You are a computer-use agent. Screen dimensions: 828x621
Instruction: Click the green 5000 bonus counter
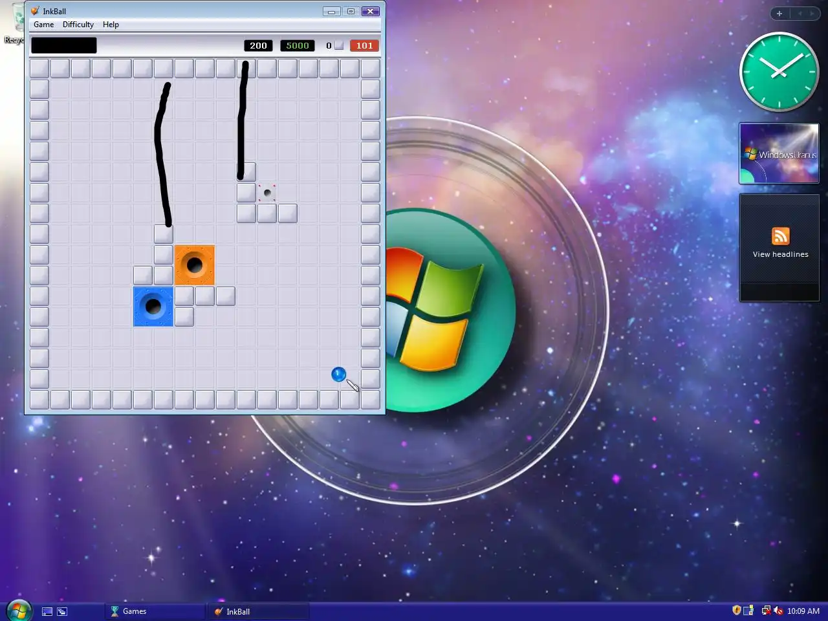click(298, 45)
